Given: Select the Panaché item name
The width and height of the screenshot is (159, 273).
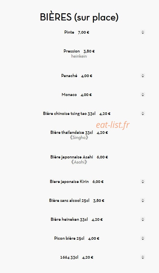Looking at the screenshot, I should pos(69,76).
